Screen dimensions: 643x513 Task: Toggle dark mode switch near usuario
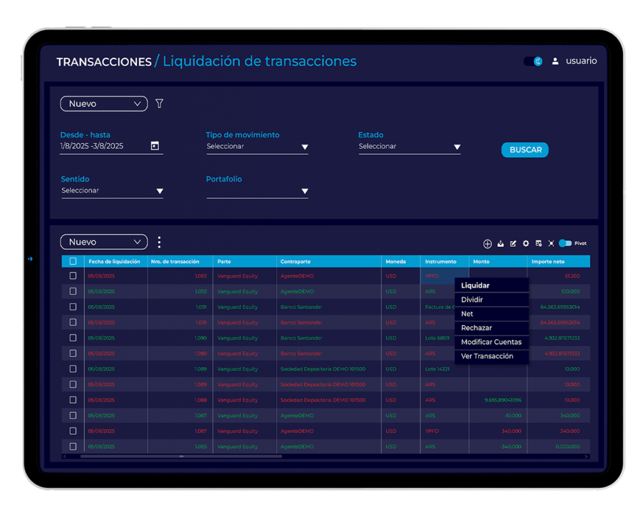pyautogui.click(x=534, y=62)
